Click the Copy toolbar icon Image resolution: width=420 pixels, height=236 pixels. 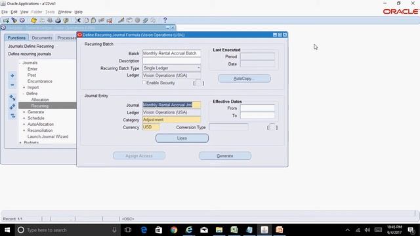(86, 20)
